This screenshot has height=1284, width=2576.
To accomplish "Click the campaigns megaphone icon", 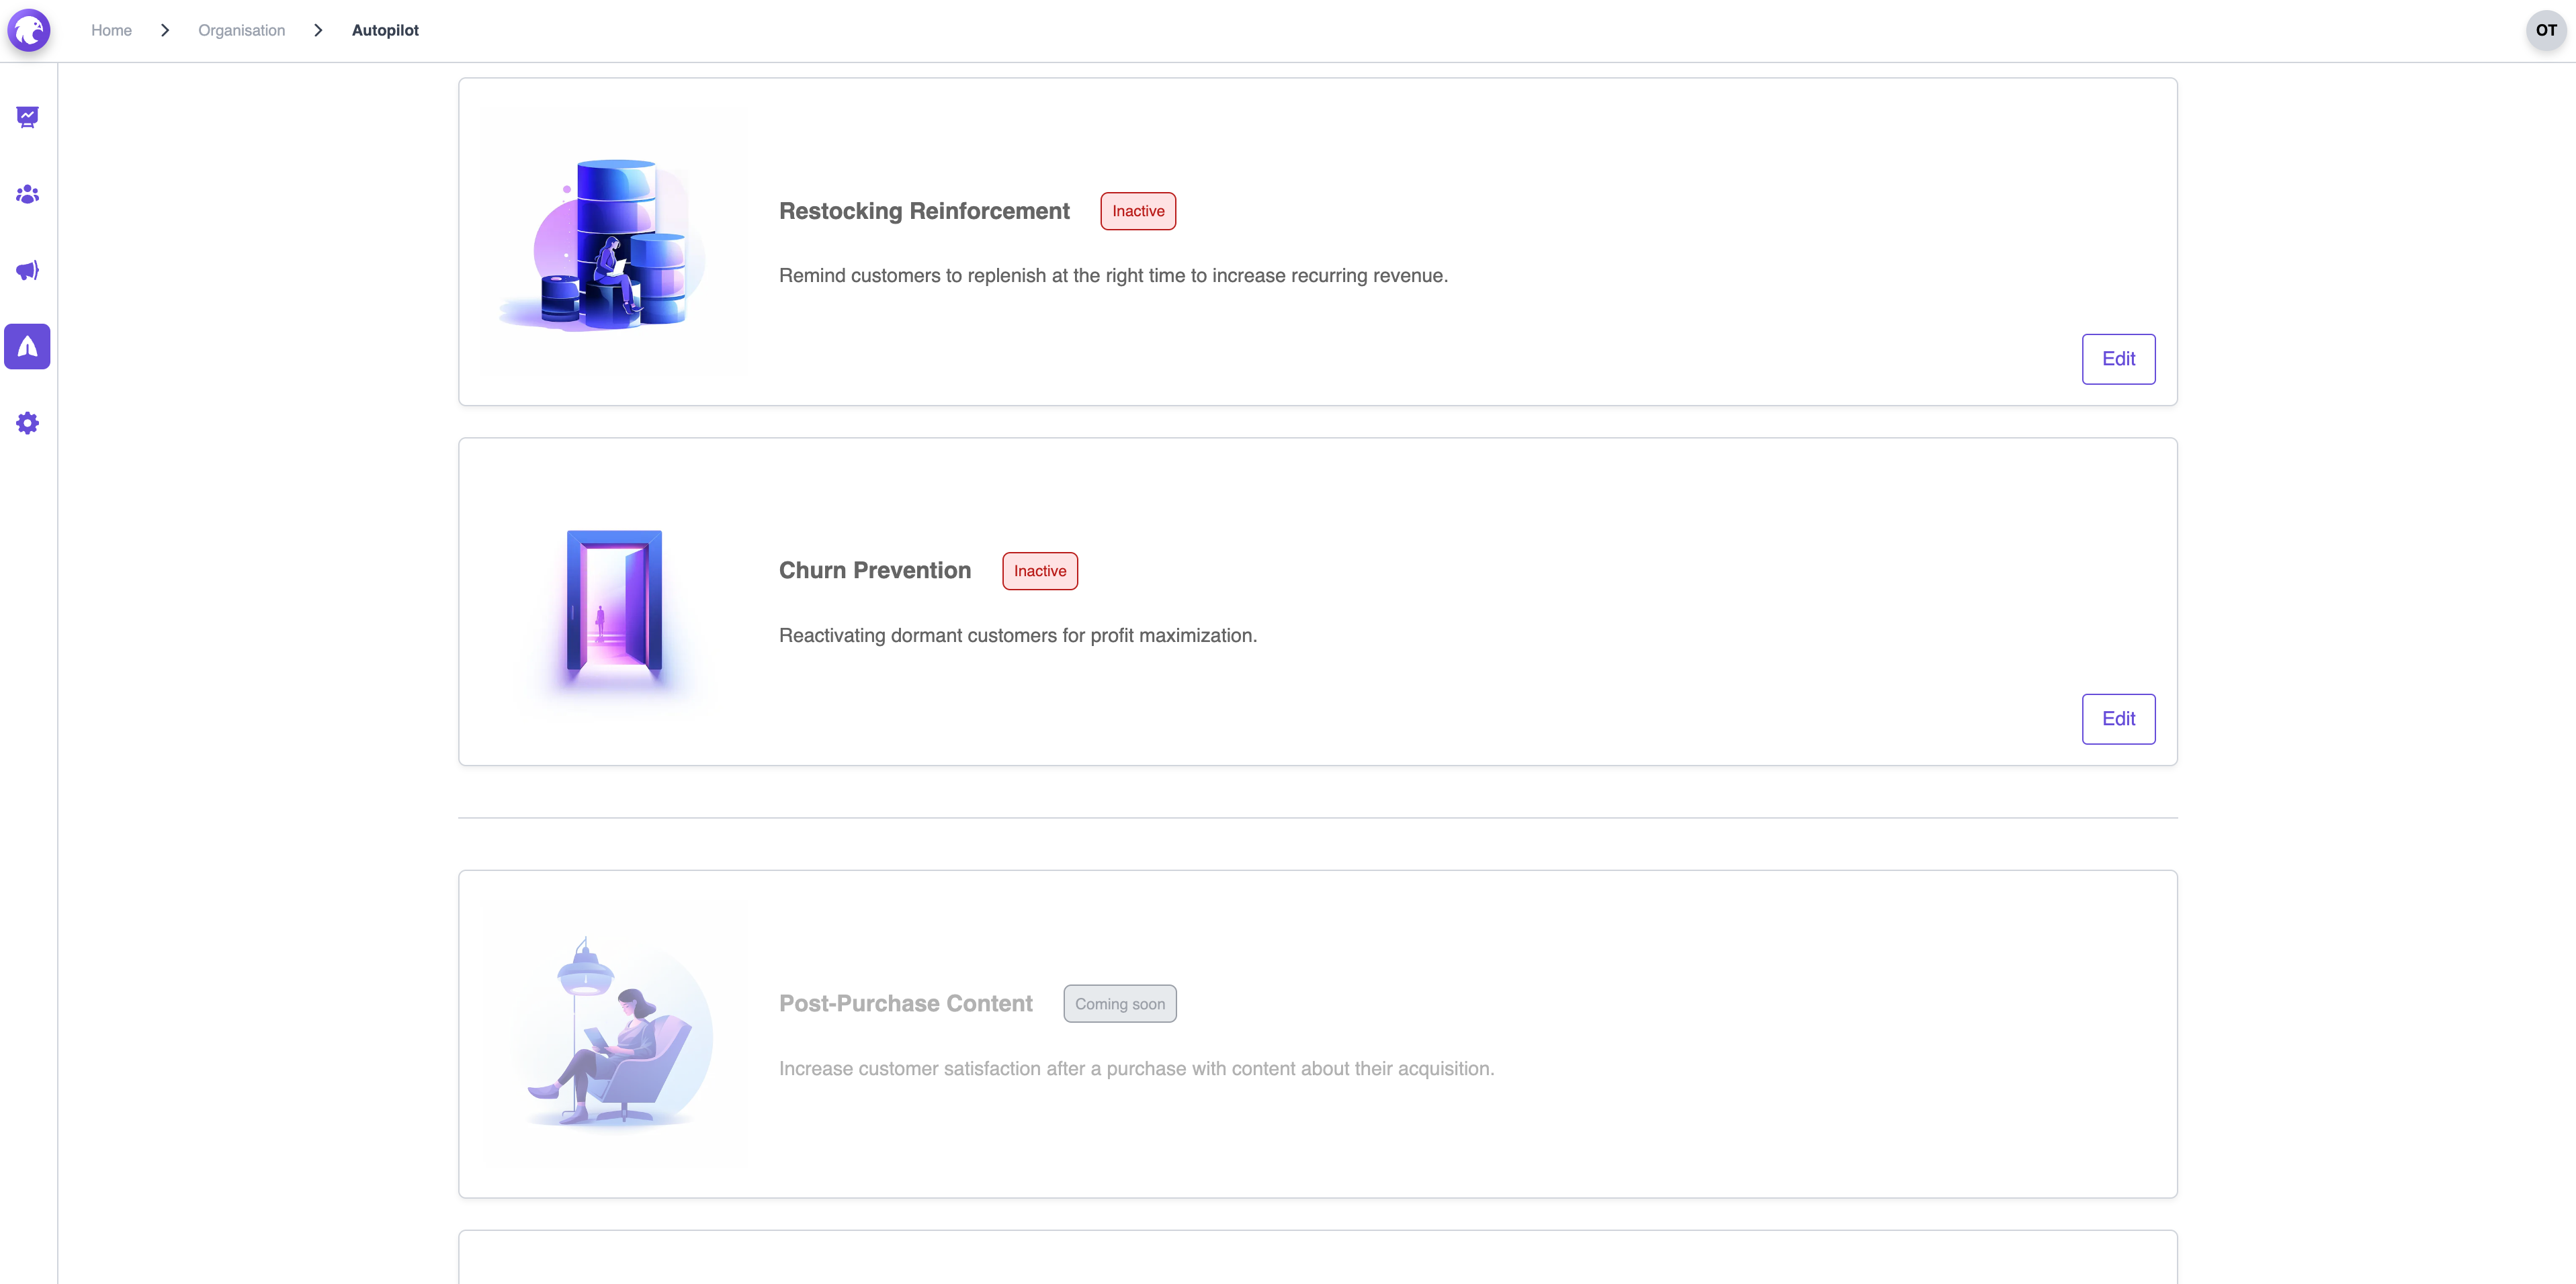I will click(x=28, y=269).
